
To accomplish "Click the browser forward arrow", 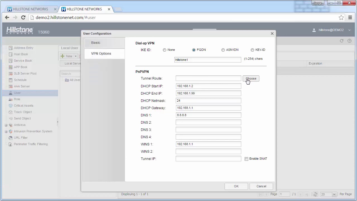I will click(x=15, y=17).
